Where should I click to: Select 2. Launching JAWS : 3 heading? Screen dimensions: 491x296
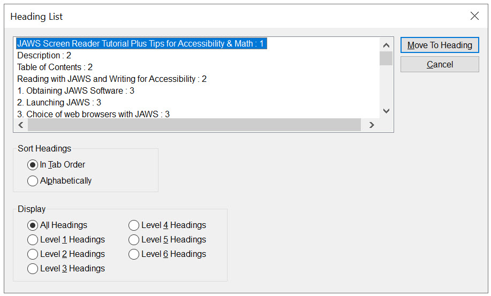59,103
